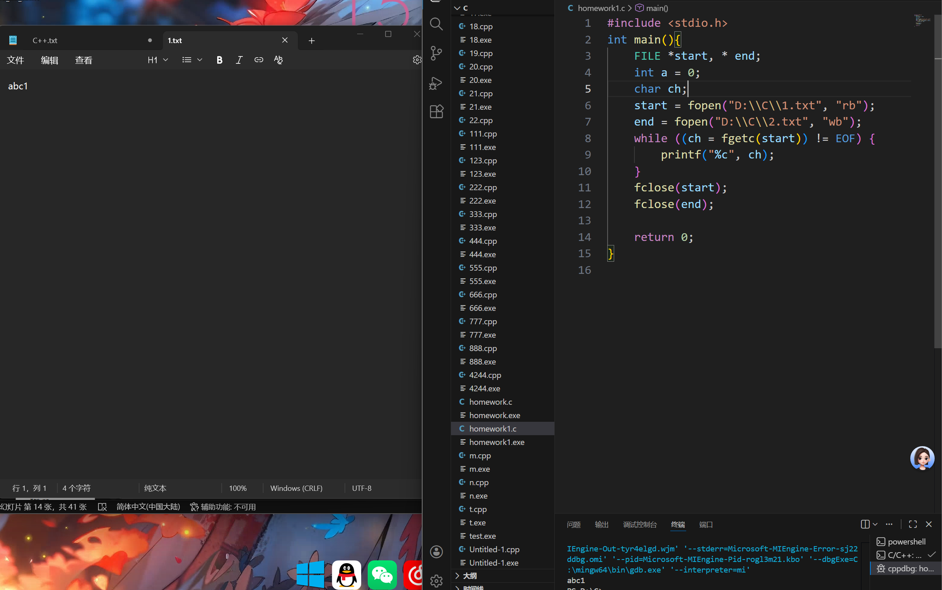Insert link in Notepad toolbar
Viewport: 942px width, 590px height.
click(259, 60)
